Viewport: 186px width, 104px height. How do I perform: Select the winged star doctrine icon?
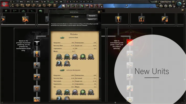[x=37, y=89]
